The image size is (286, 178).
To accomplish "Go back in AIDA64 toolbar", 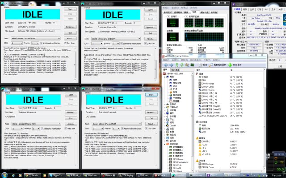I will [x=166, y=65].
